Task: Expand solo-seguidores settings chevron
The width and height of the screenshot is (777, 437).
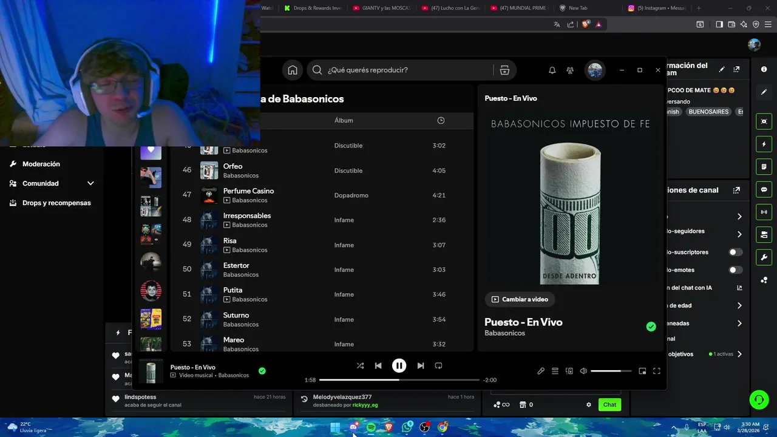Action: click(739, 234)
